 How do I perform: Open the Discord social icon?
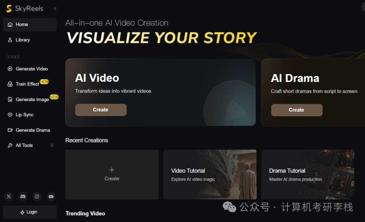(x=23, y=196)
